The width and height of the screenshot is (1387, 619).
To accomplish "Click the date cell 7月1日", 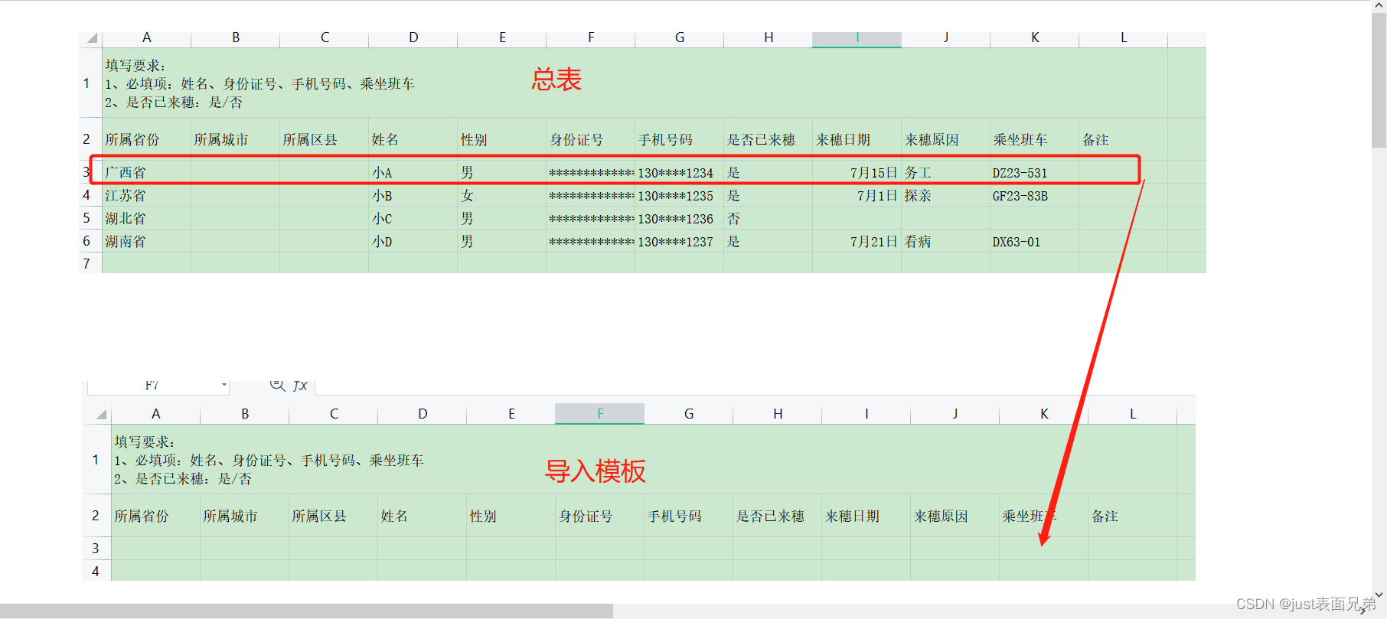I will tap(857, 196).
